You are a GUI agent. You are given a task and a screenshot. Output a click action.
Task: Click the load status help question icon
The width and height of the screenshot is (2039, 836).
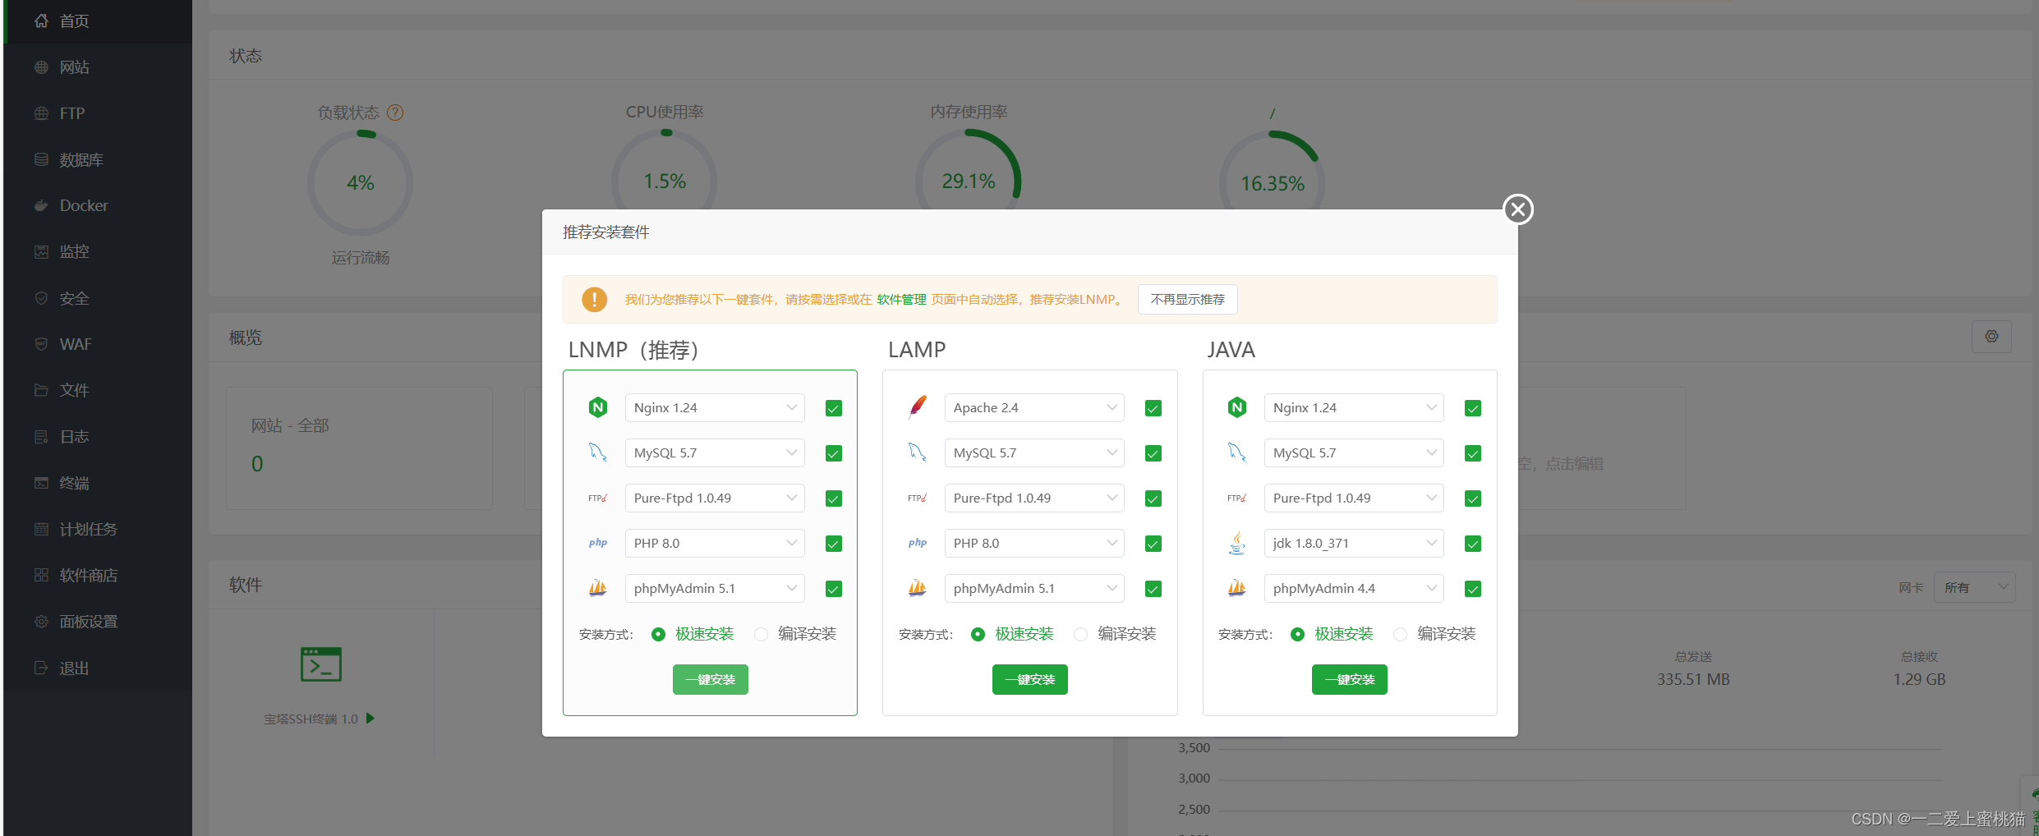[395, 113]
